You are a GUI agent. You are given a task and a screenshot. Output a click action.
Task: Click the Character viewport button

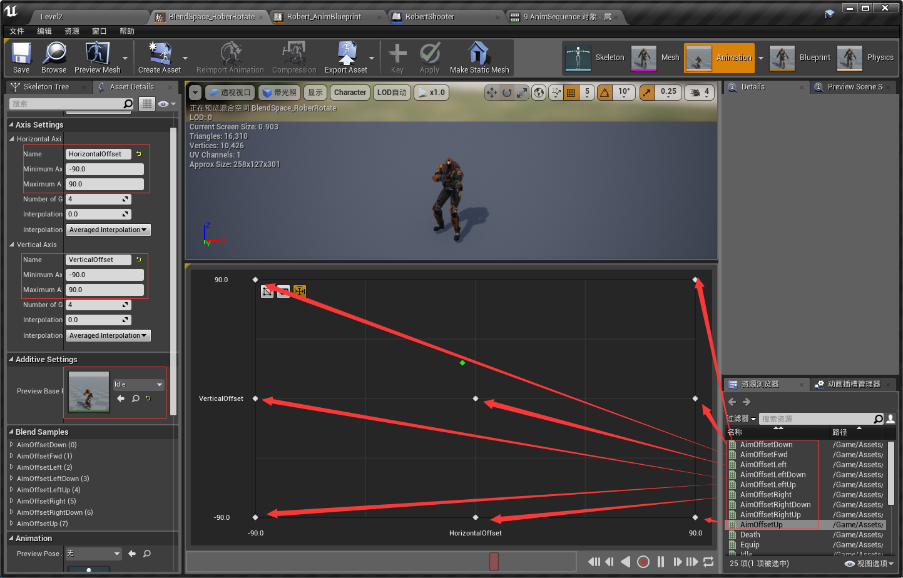(x=350, y=93)
